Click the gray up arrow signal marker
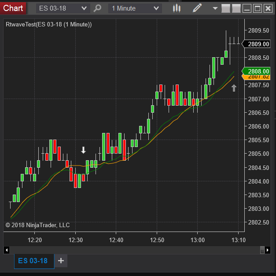Image resolution: width=276 pixels, height=276 pixels. coord(234,88)
